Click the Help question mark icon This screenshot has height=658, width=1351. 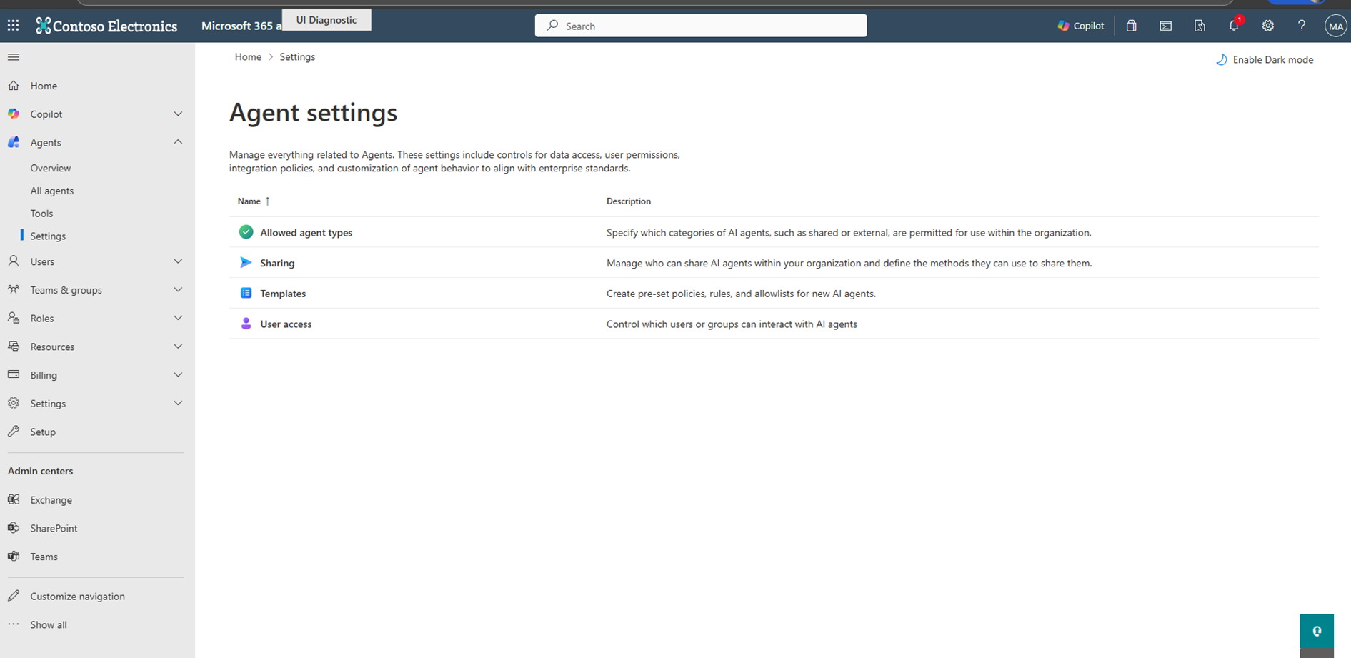[1302, 26]
